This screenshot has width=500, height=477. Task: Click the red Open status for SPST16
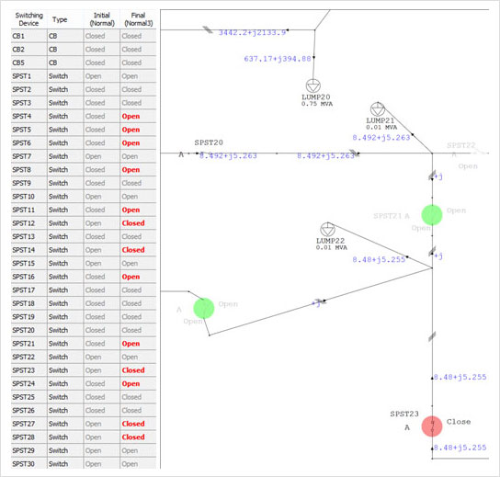point(131,277)
